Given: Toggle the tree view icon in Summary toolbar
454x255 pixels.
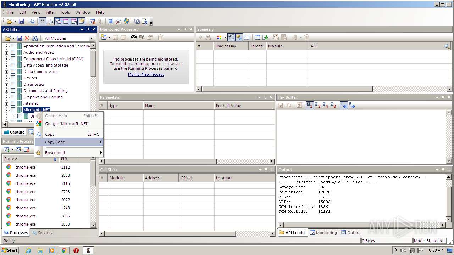Looking at the screenshot, I should (x=231, y=37).
